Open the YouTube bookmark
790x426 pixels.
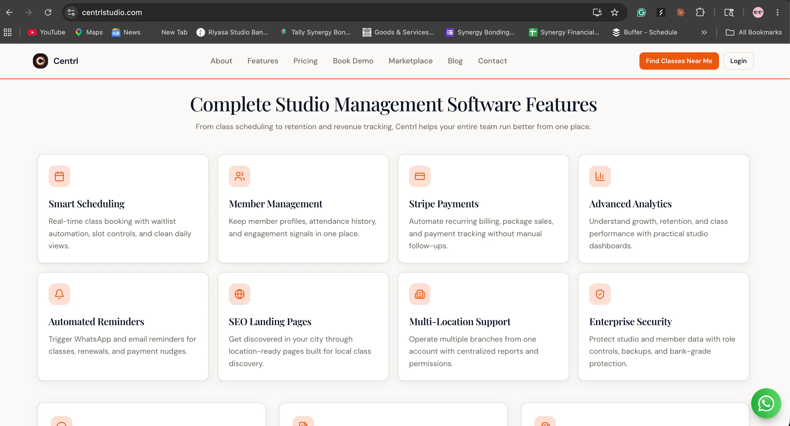pyautogui.click(x=47, y=32)
